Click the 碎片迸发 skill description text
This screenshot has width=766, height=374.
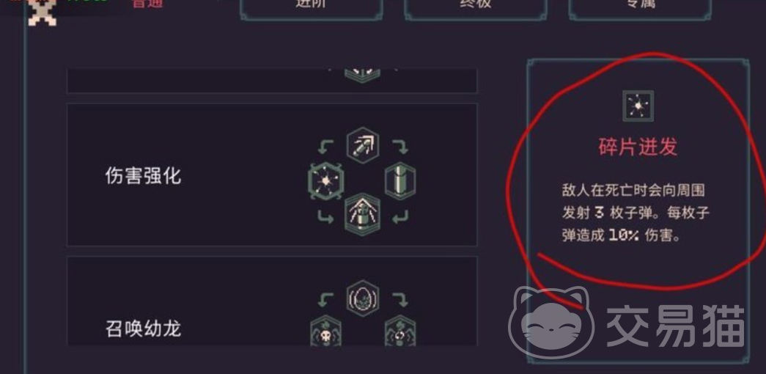pos(636,213)
